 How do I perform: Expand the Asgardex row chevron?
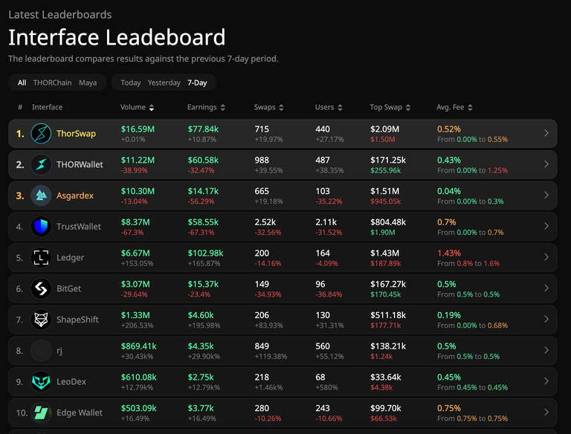[546, 195]
